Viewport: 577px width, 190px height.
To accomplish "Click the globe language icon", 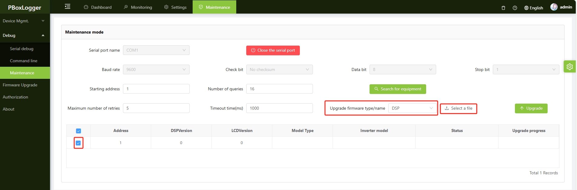I will point(526,8).
